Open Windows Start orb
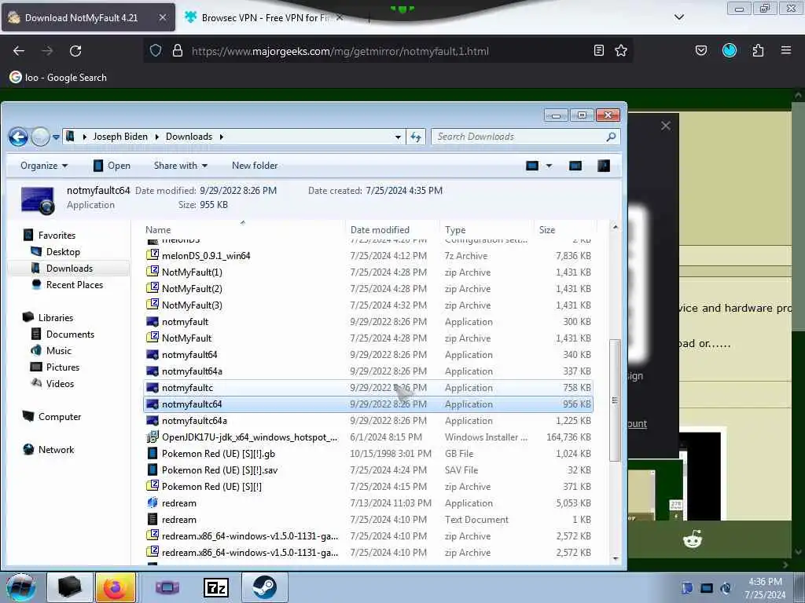This screenshot has width=805, height=603. (x=21, y=587)
